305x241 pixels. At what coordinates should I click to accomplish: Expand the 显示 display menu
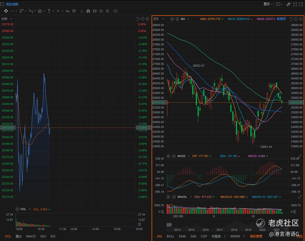point(268,4)
